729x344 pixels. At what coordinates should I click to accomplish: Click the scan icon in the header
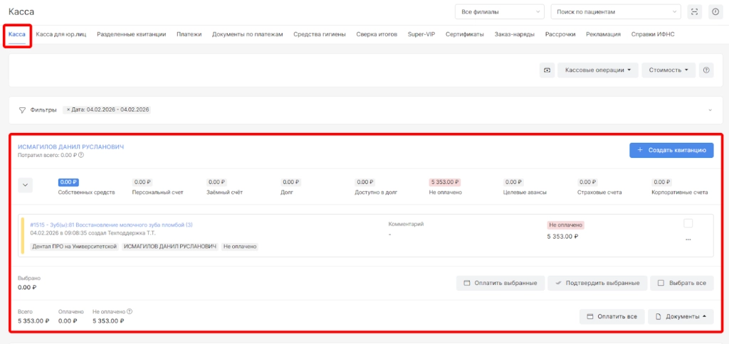tap(696, 12)
